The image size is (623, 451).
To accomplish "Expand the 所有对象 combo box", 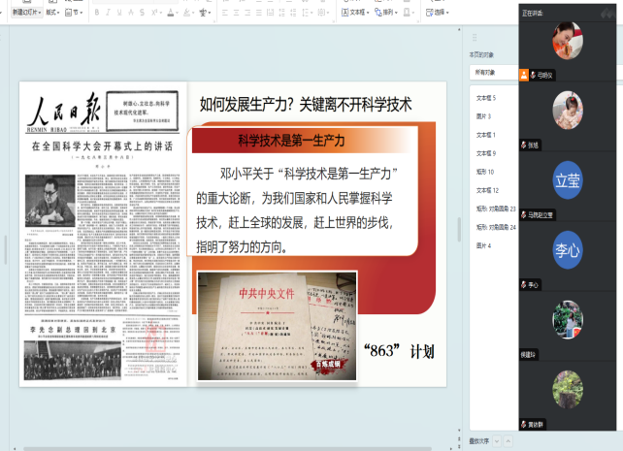I will pos(493,72).
